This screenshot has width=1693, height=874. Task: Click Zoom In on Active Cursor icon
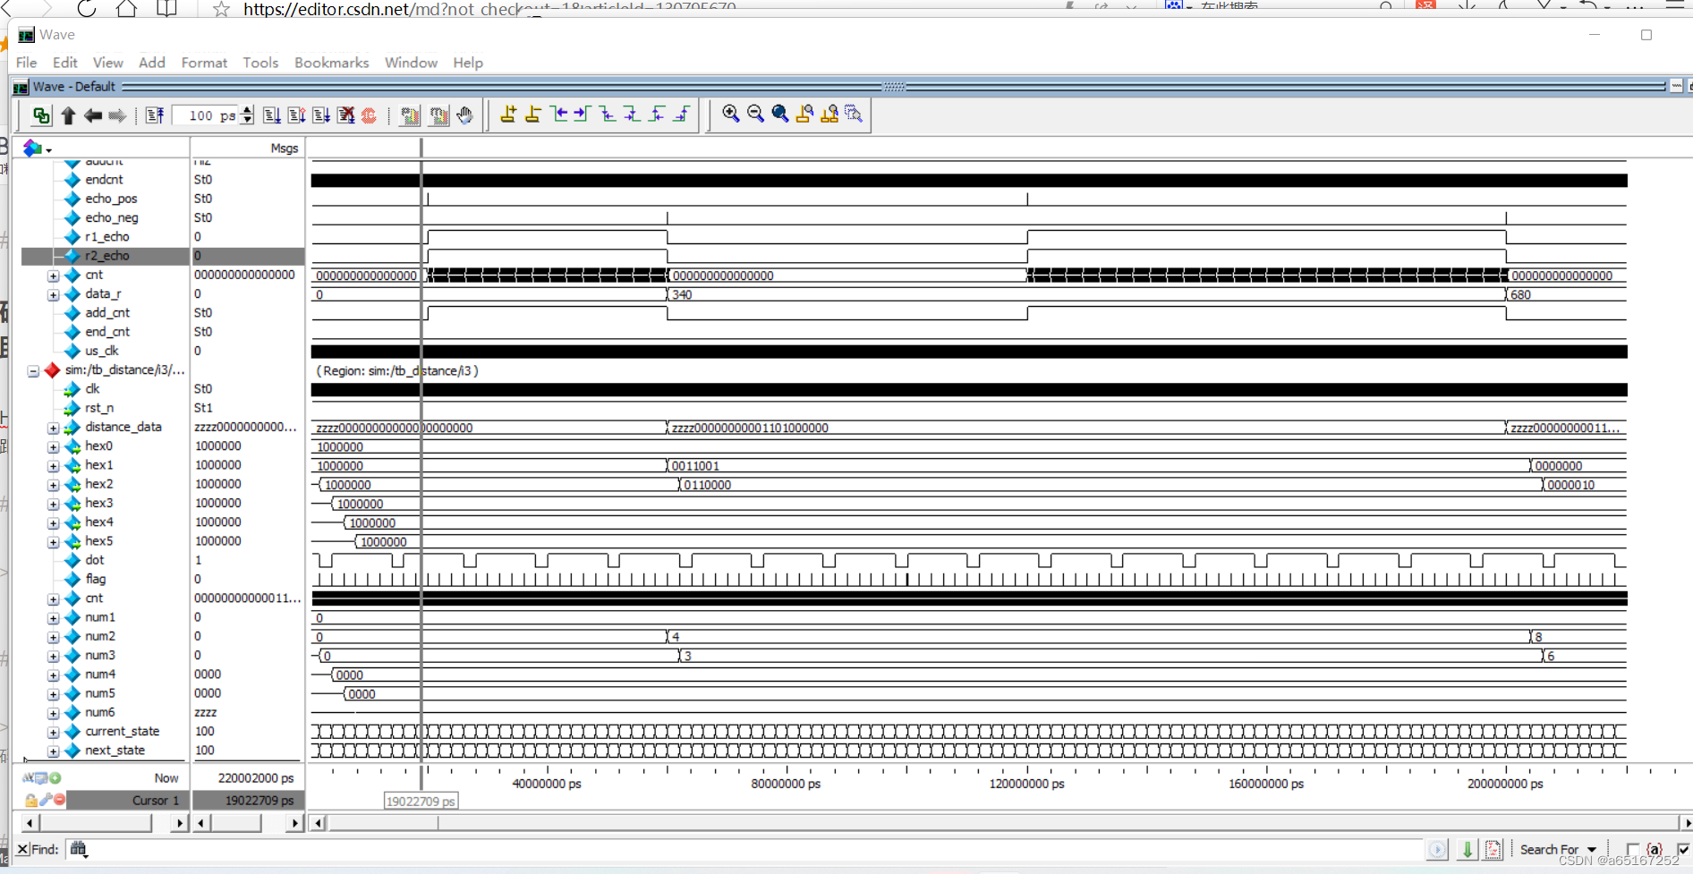coord(804,114)
